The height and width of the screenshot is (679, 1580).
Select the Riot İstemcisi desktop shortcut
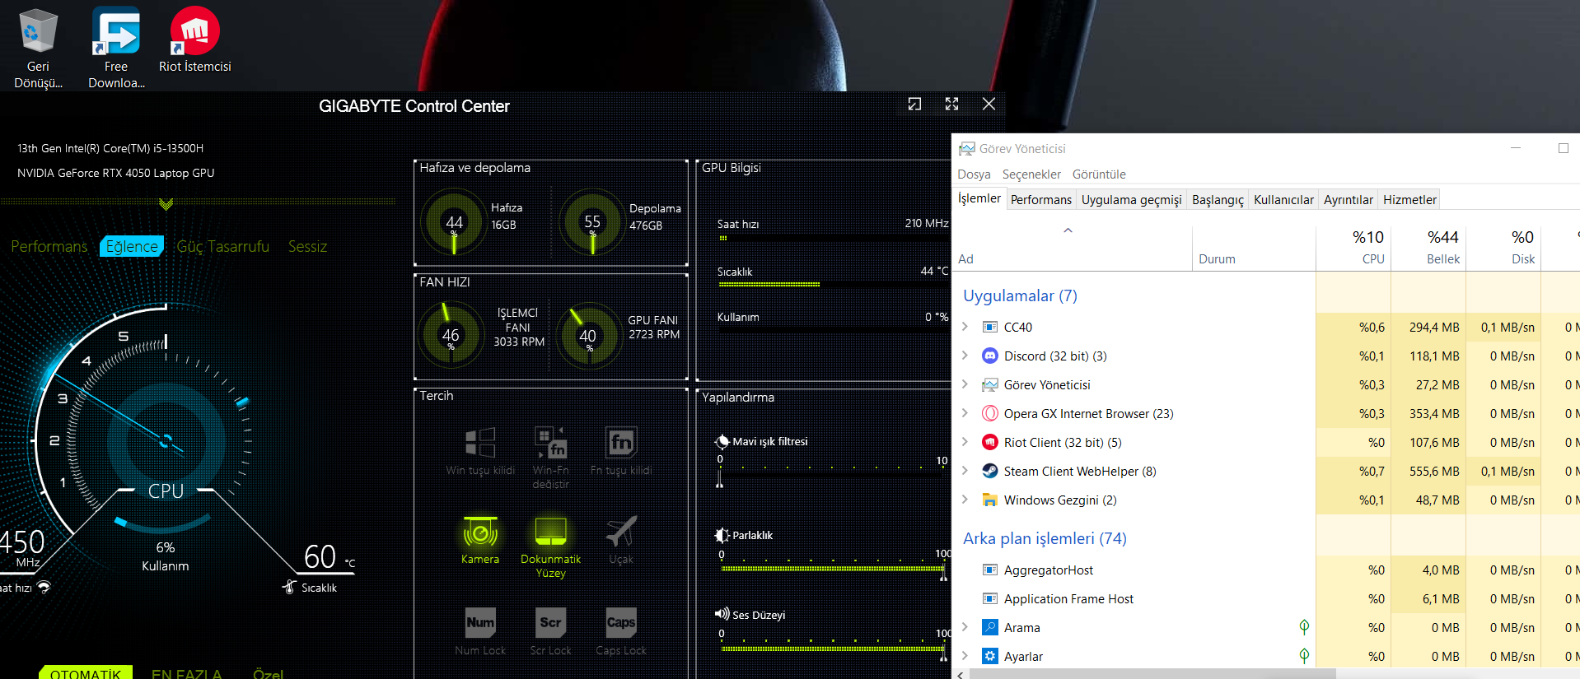pos(194,40)
